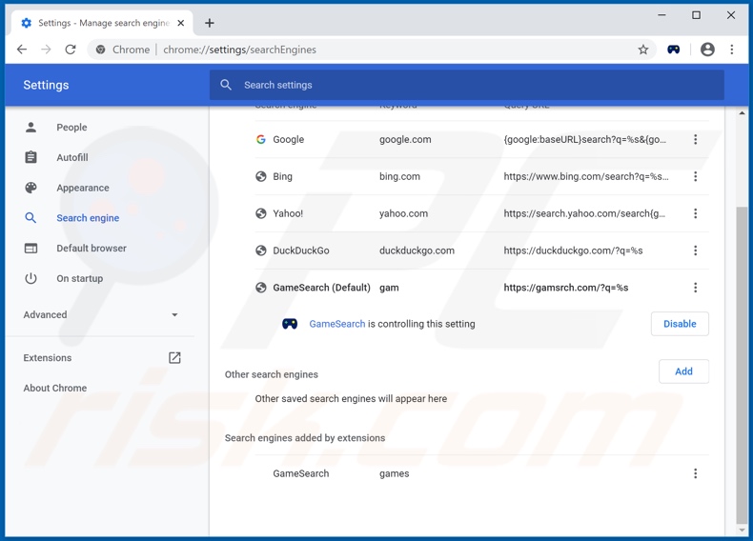753x541 pixels.
Task: Click the duckduckgo.com keyword text
Action: (x=417, y=250)
